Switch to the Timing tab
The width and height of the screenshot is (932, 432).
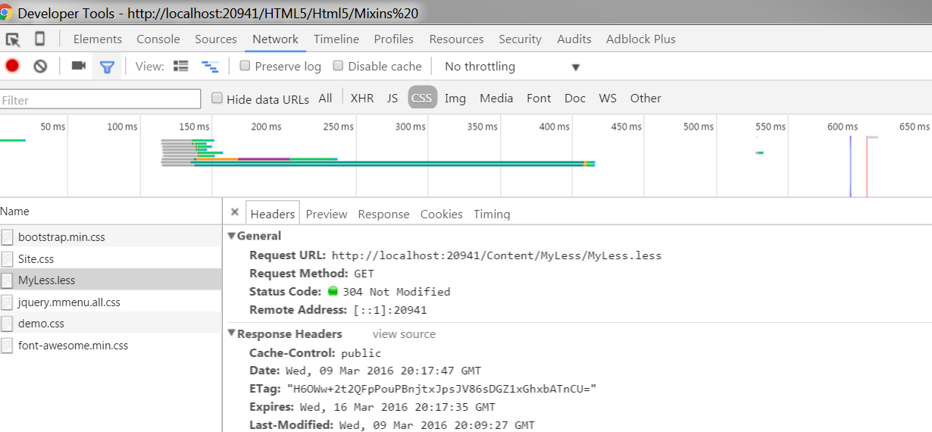[492, 214]
